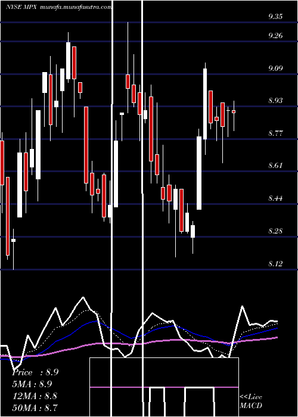Select the Price : 8.9 reading
The height and width of the screenshot is (417, 298).
point(35,372)
